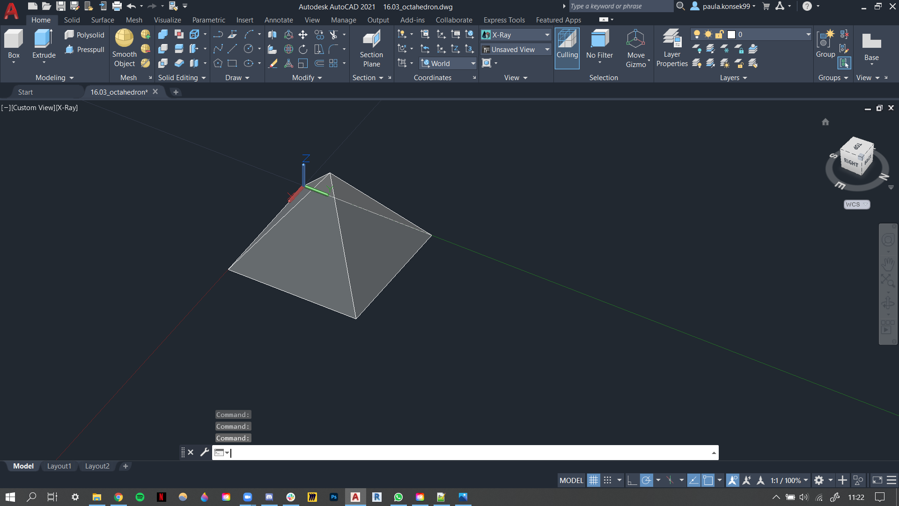Expand the Modeling panel
899x506 pixels.
[54, 78]
